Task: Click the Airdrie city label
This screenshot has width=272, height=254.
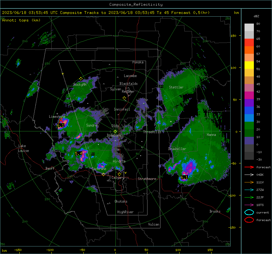Action: point(119,161)
